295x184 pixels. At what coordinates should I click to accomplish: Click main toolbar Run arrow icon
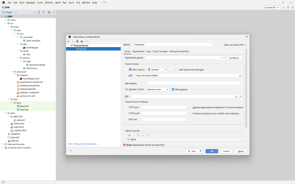click(x=284, y=7)
